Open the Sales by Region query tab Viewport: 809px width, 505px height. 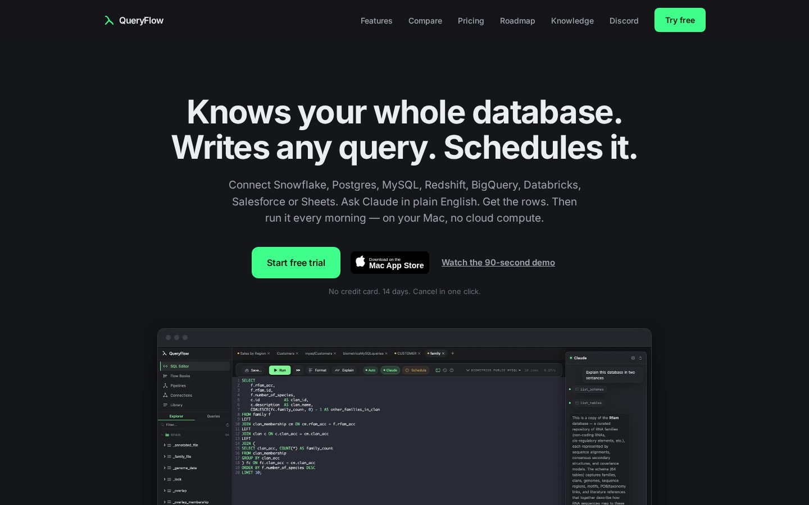coord(252,353)
